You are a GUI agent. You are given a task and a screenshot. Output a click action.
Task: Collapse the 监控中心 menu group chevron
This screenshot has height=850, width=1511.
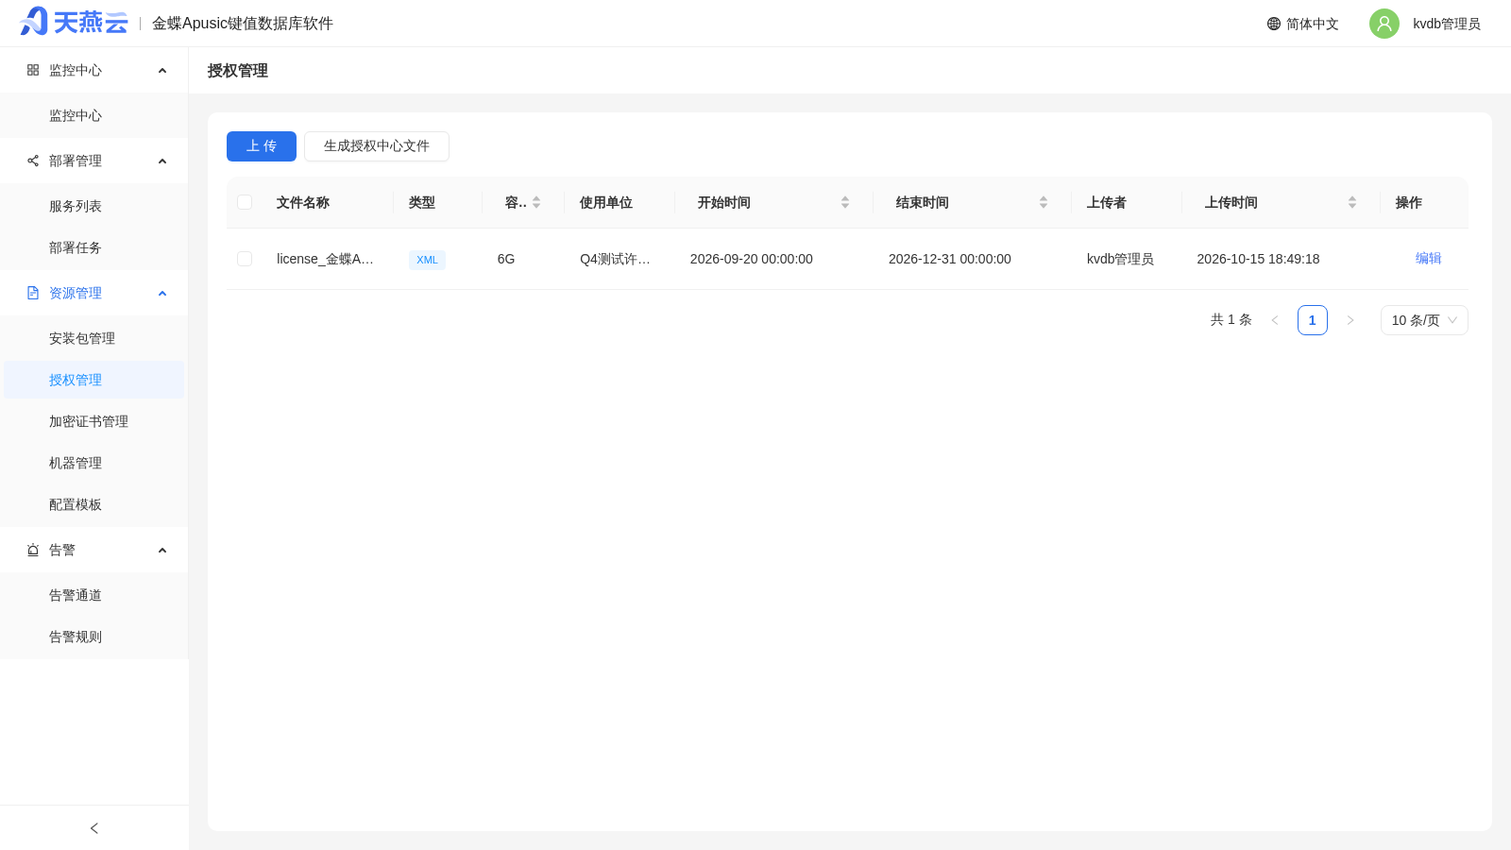coord(162,71)
